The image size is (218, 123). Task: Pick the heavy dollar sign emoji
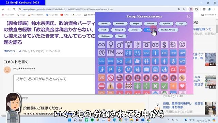click(x=164, y=45)
